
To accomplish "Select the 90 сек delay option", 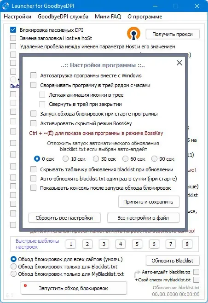I will [x=154, y=159].
